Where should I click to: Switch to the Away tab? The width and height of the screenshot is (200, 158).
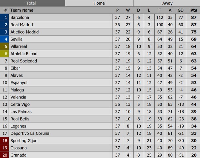coord(167,3)
